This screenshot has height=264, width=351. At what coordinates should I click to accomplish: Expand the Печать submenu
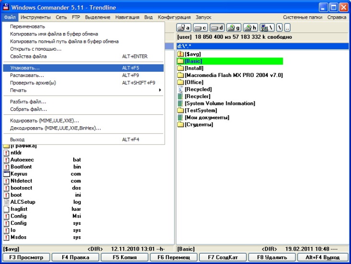pos(83,90)
